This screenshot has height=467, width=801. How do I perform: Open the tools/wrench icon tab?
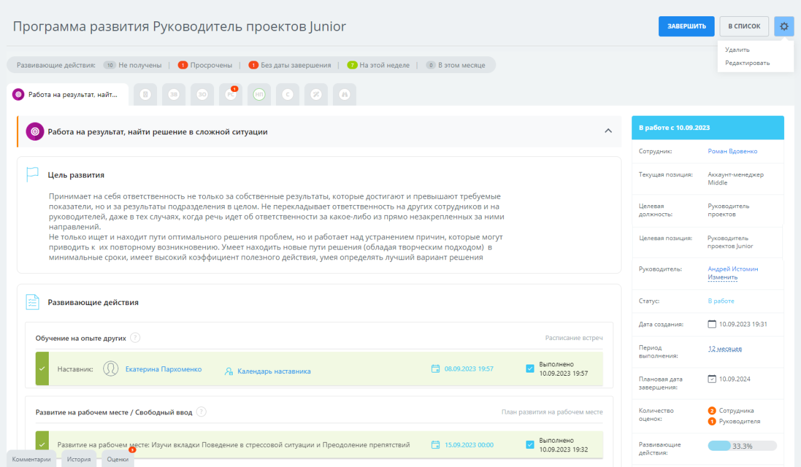[316, 94]
